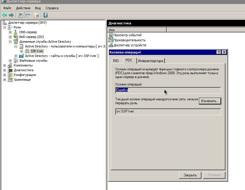Click the Закрыть button
This screenshot has width=245, height=190.
[x=190, y=175]
